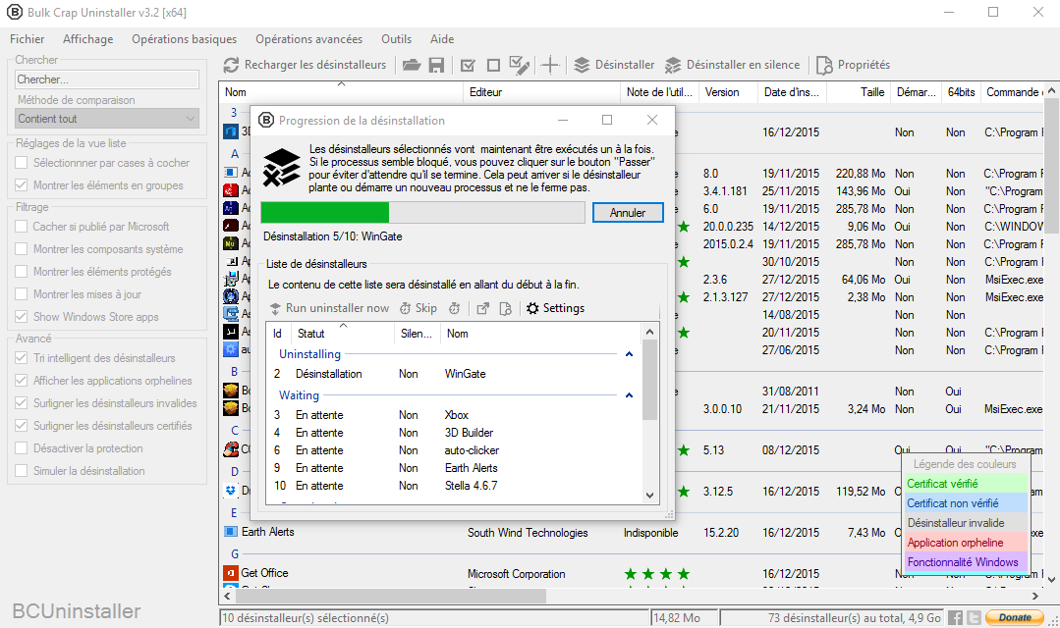
Task: Click Désinstaller in the main toolbar
Action: tap(614, 65)
